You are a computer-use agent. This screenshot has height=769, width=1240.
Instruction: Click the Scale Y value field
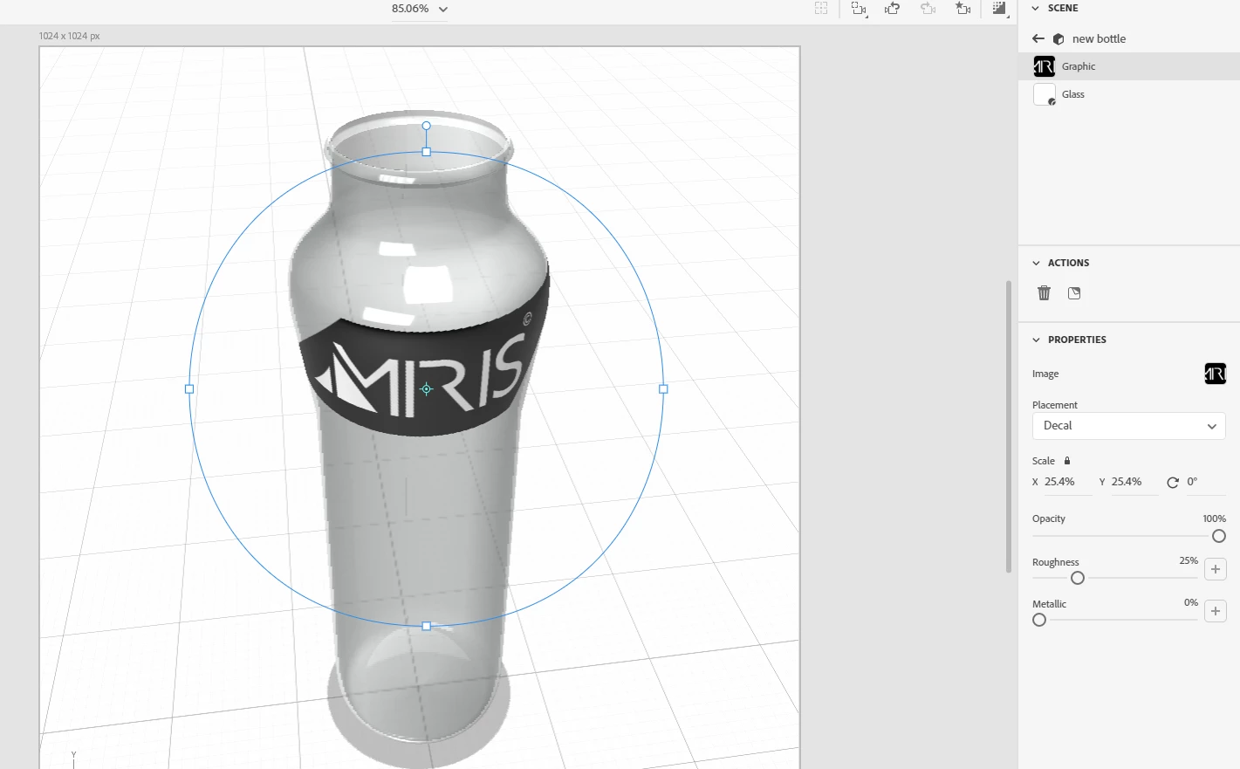tap(1134, 482)
